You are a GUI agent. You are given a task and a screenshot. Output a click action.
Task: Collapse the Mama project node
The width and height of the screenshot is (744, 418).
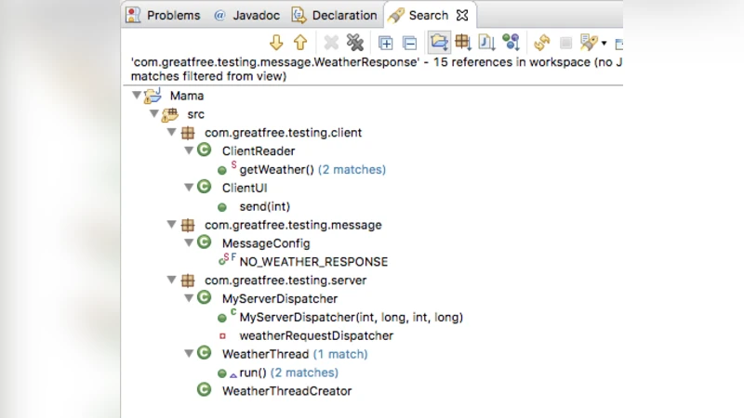coord(138,96)
